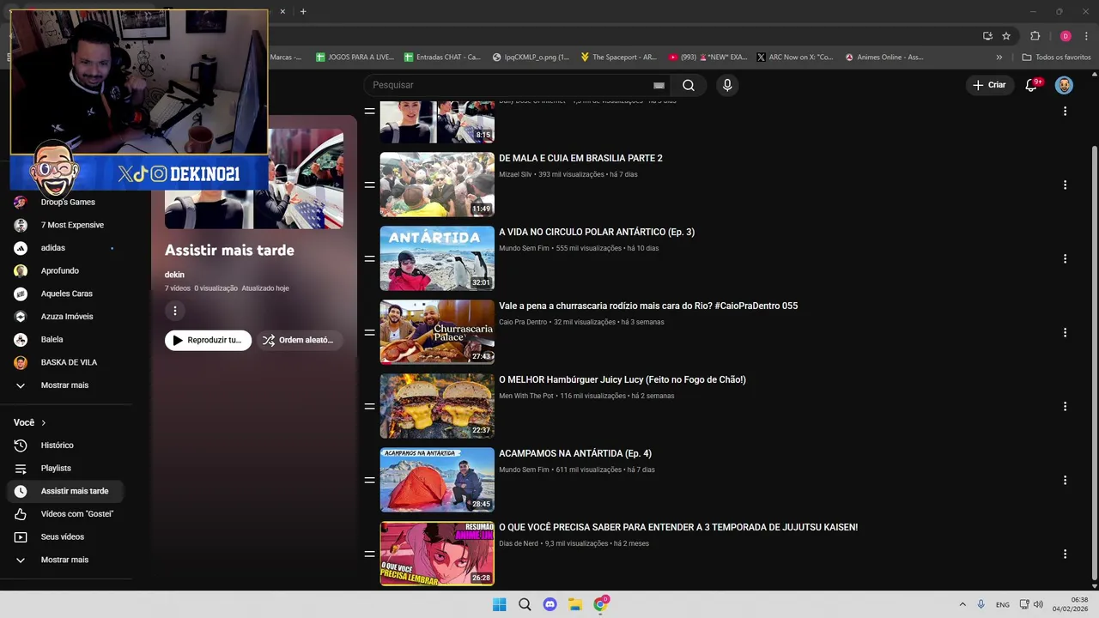Open JOGOS PARA A LIVE bookmark
1099x618 pixels.
pyautogui.click(x=355, y=58)
